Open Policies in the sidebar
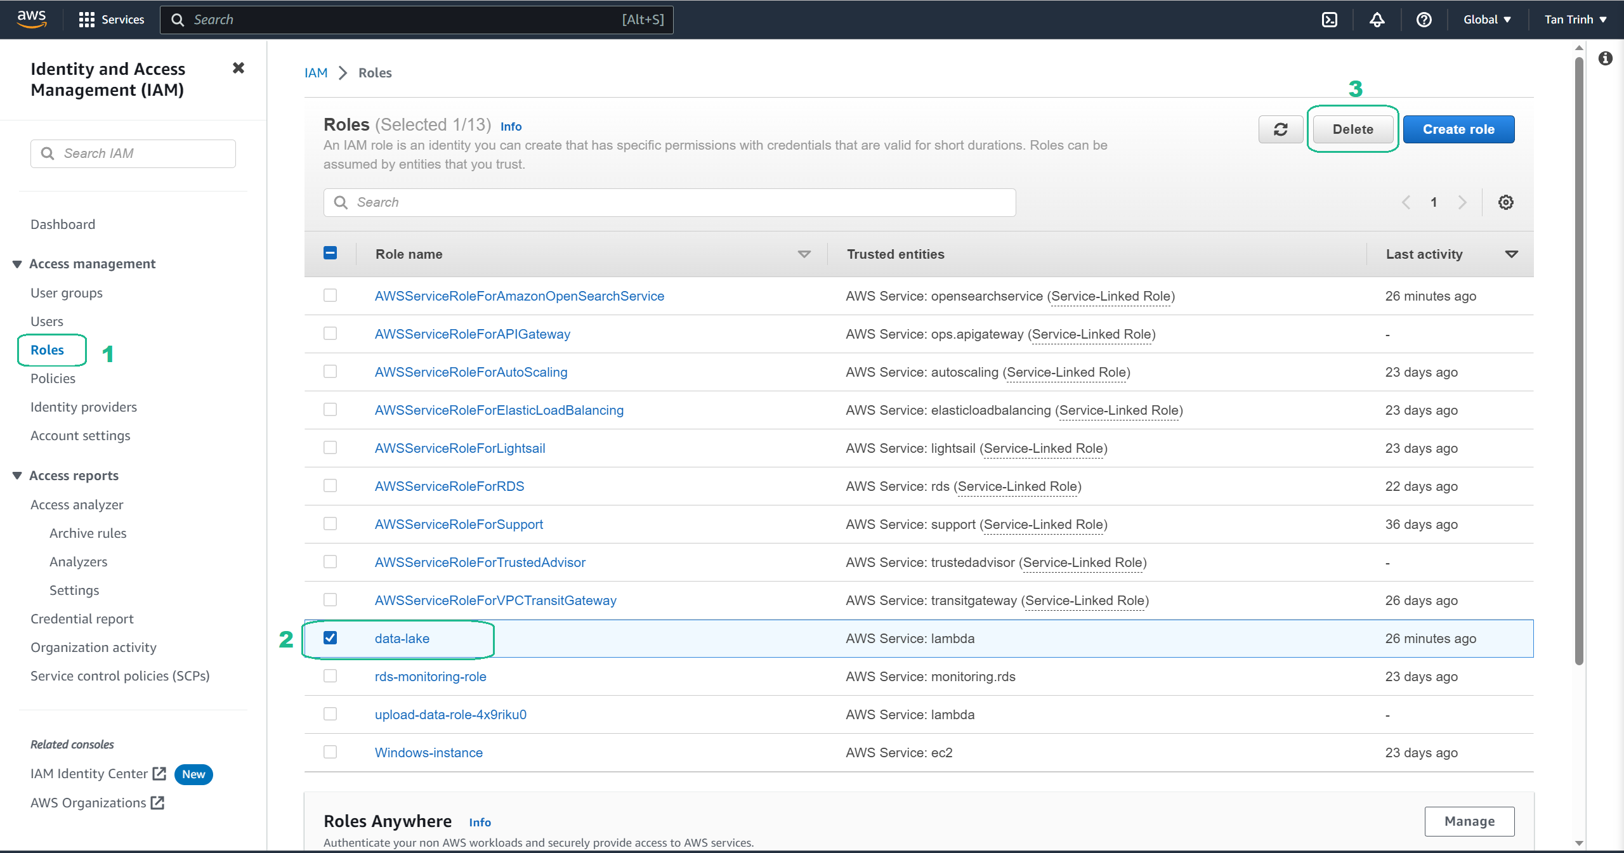Viewport: 1624px width, 853px height. click(x=53, y=379)
